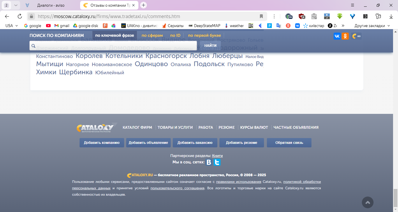Click 'Добавить компанию' button
The height and width of the screenshot is (212, 398).
102,143
